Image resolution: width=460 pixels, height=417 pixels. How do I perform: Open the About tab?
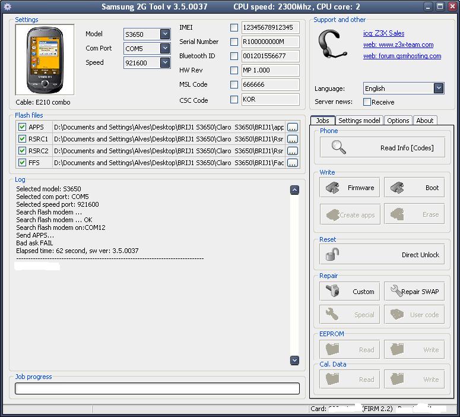424,121
